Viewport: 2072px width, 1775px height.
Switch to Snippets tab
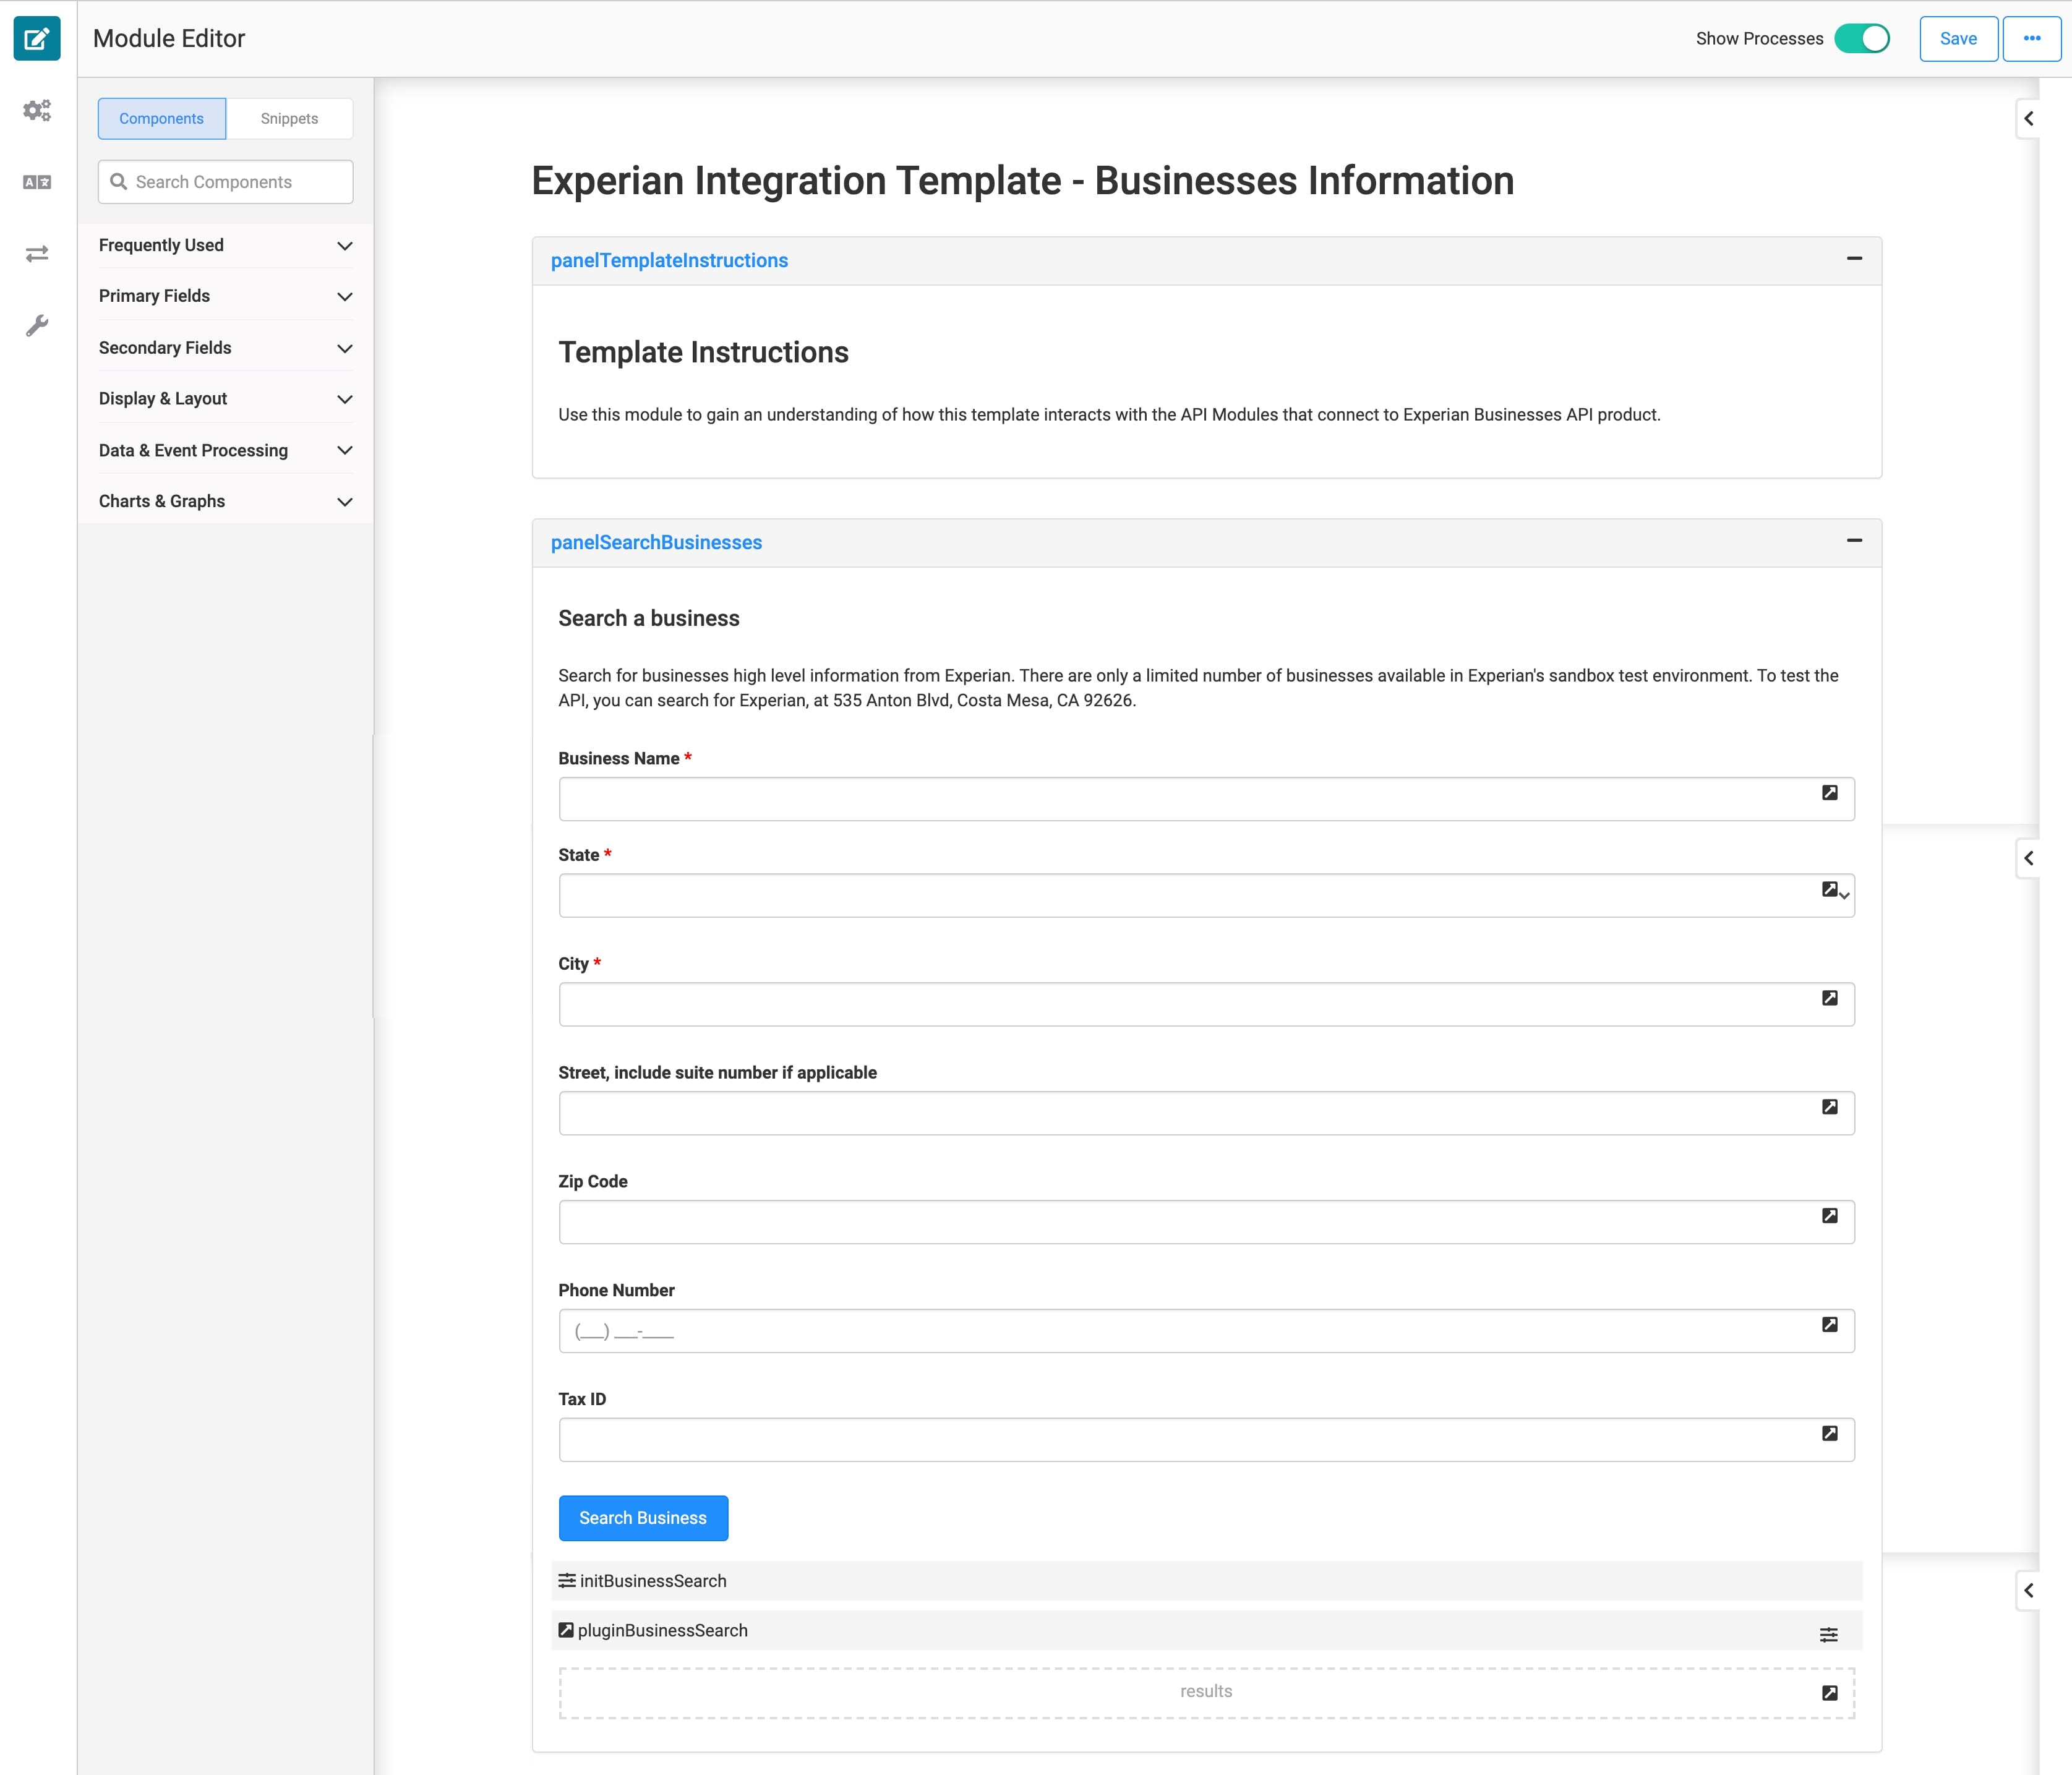[289, 119]
